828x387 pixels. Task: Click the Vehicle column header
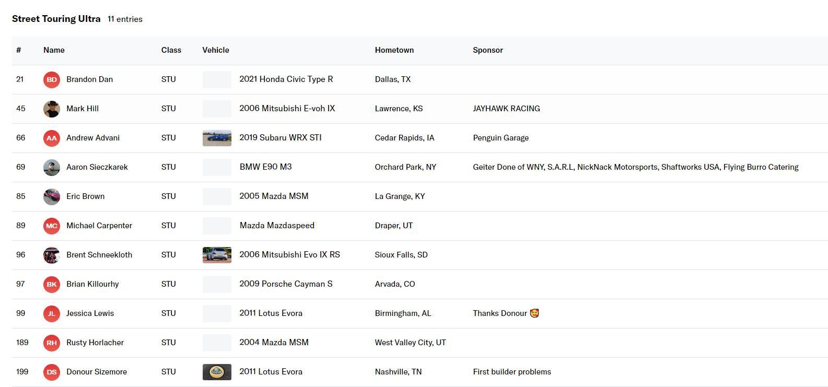point(216,50)
